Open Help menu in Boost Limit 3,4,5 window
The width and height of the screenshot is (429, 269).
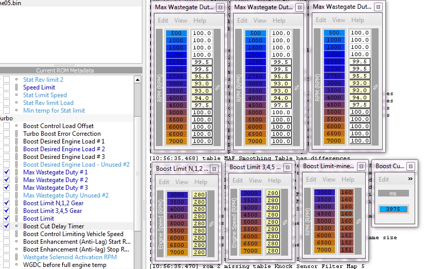[x=274, y=181]
